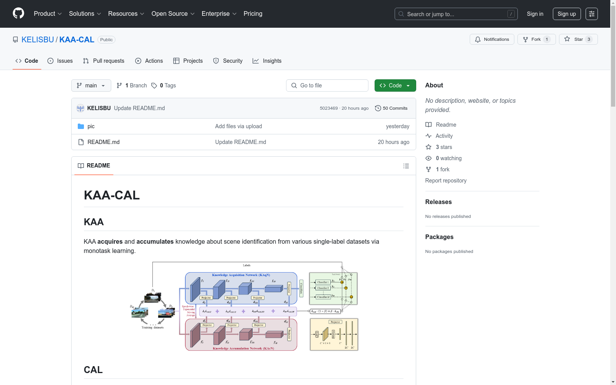This screenshot has height=385, width=616.
Task: Focus the Search or jump to field
Action: tap(456, 14)
